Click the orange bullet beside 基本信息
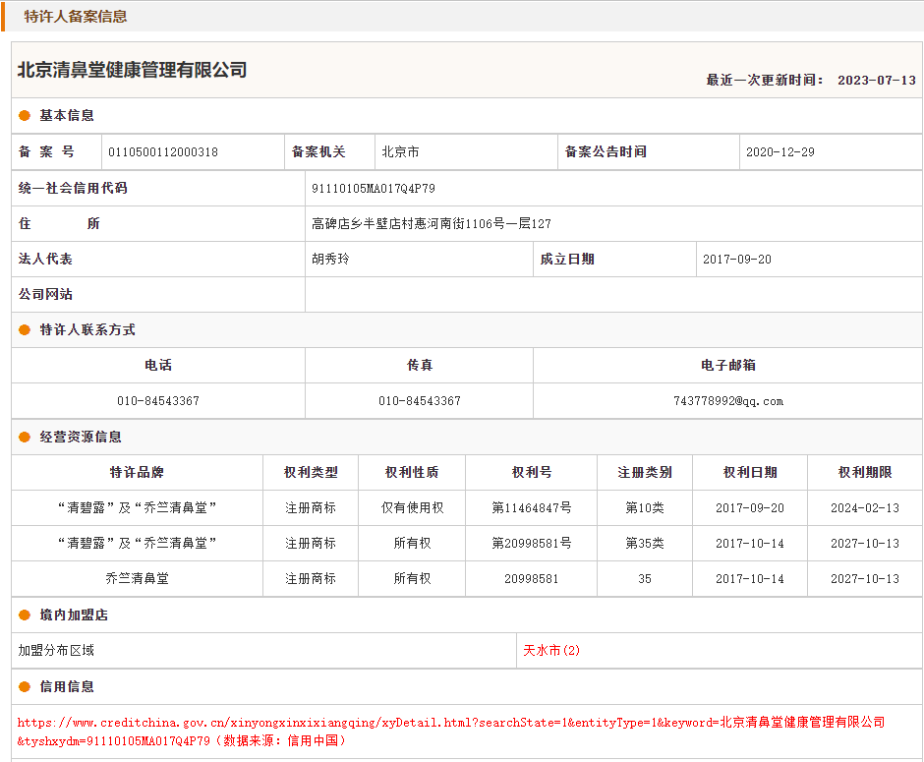The height and width of the screenshot is (762, 924). (25, 115)
